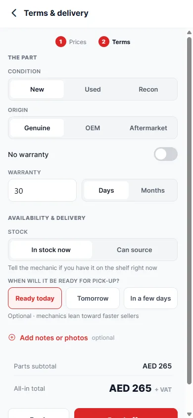
Task: Click the vertical scrollbar thumb
Action: point(189,210)
